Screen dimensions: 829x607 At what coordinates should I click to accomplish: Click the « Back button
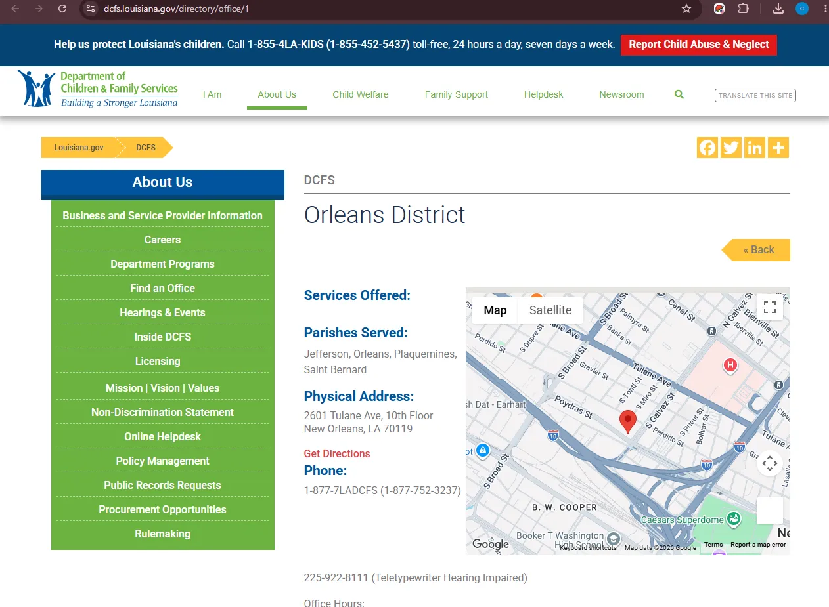click(756, 249)
